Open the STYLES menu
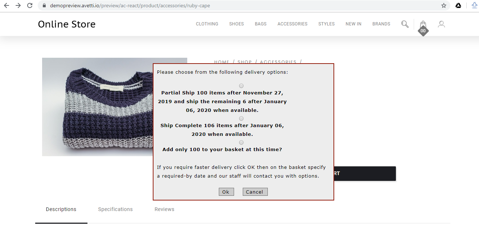 click(x=327, y=24)
